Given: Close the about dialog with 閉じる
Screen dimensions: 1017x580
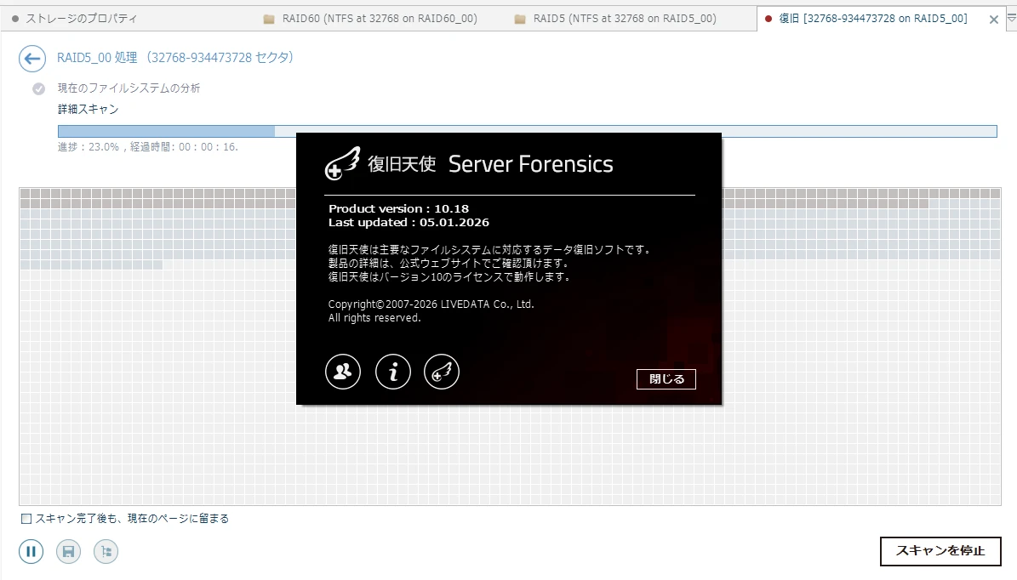Looking at the screenshot, I should click(666, 379).
